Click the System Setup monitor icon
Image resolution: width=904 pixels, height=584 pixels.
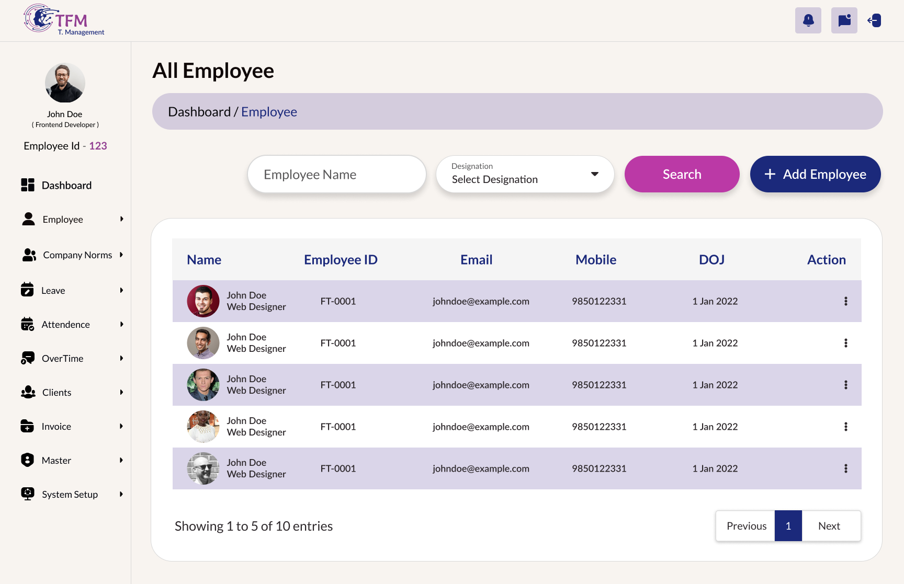coord(28,494)
